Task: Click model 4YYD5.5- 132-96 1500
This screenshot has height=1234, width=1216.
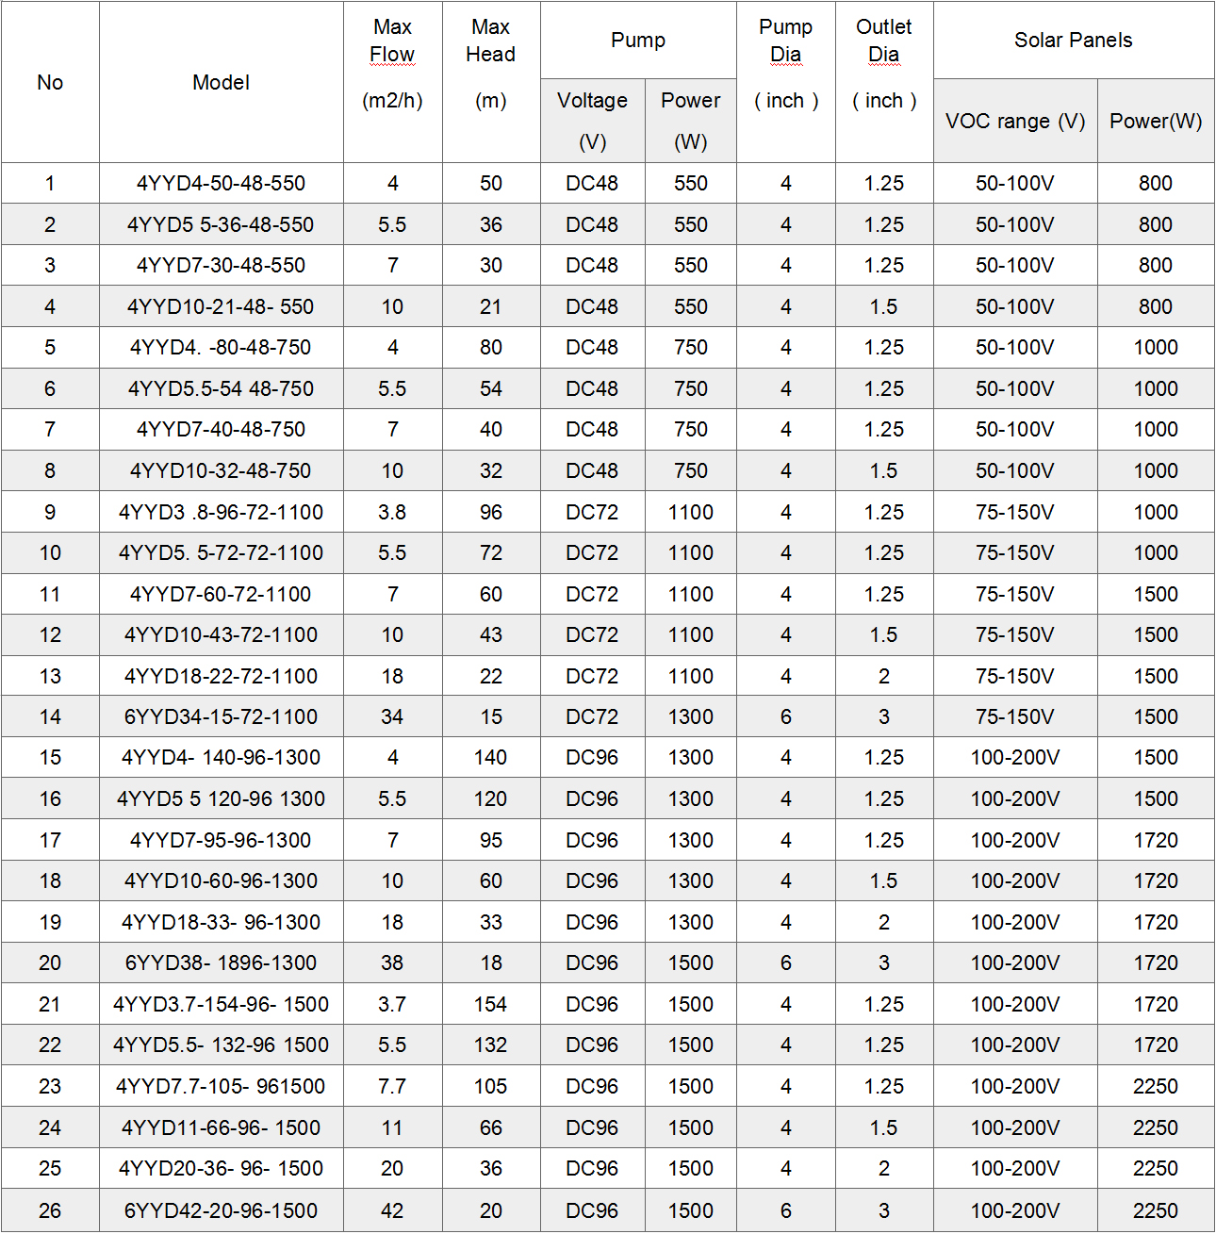Action: 221,1045
